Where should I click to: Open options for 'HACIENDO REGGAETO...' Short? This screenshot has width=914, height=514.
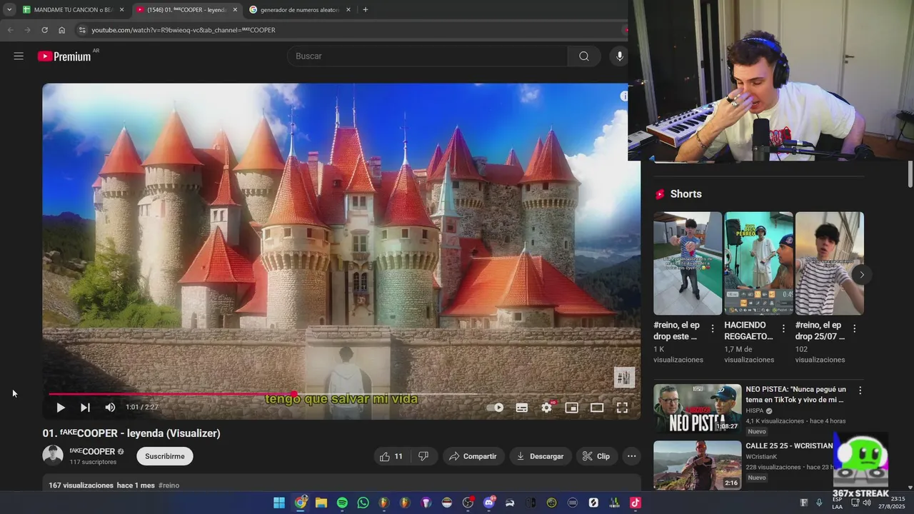[x=783, y=328]
